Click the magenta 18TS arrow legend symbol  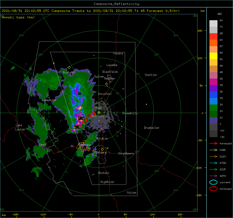click(213, 176)
